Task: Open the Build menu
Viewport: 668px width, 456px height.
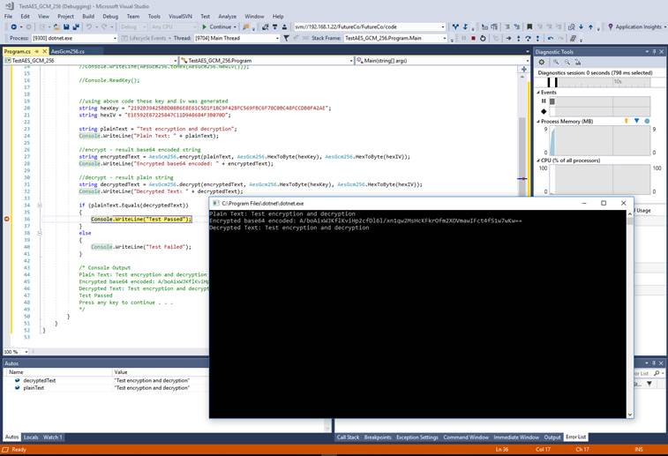Action: [88, 16]
